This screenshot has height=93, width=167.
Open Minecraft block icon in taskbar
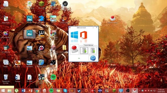(114, 90)
